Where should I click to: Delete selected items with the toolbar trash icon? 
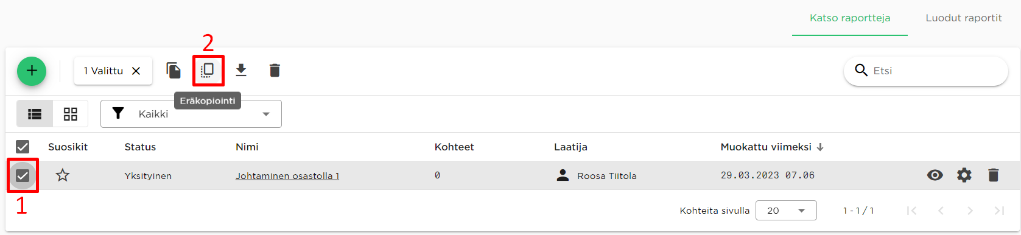click(275, 71)
